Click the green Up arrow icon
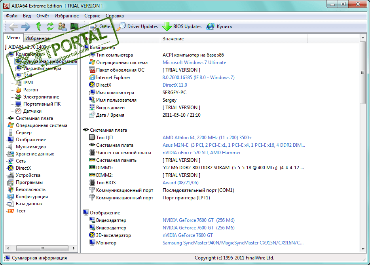This screenshot has height=265, width=370. click(x=38, y=26)
